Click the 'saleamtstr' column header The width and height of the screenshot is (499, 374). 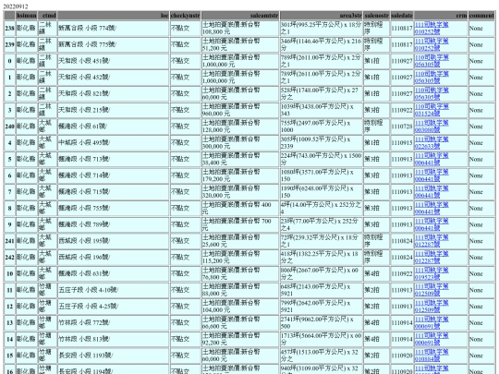(x=240, y=16)
